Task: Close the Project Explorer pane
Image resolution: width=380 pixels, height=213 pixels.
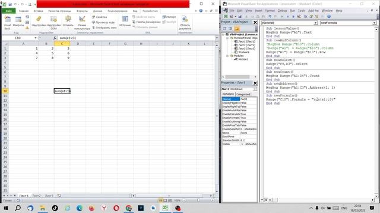Action: [255, 22]
